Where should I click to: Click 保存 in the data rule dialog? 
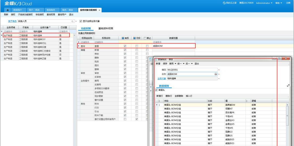click(x=165, y=64)
